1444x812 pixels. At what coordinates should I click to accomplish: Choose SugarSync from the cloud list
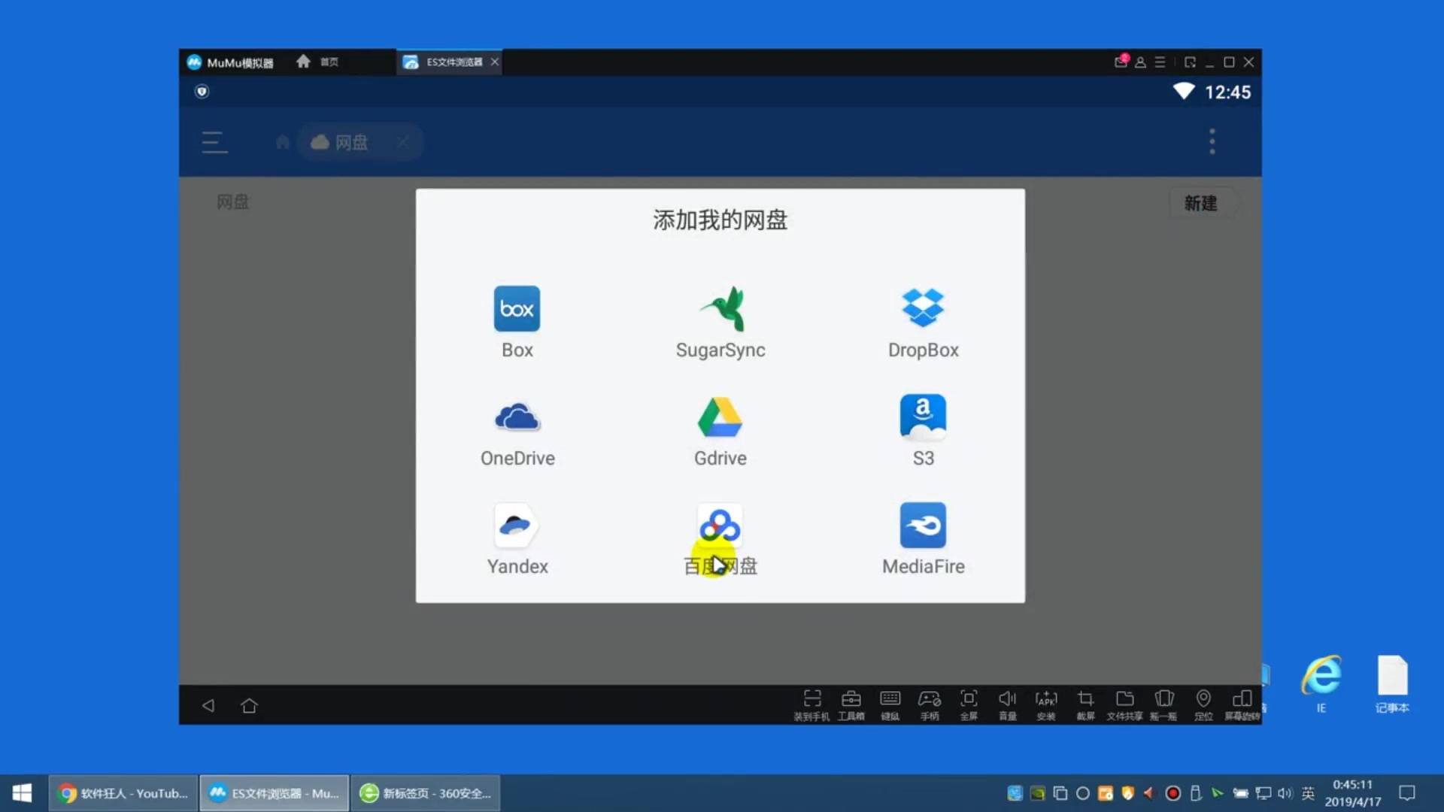pos(720,323)
